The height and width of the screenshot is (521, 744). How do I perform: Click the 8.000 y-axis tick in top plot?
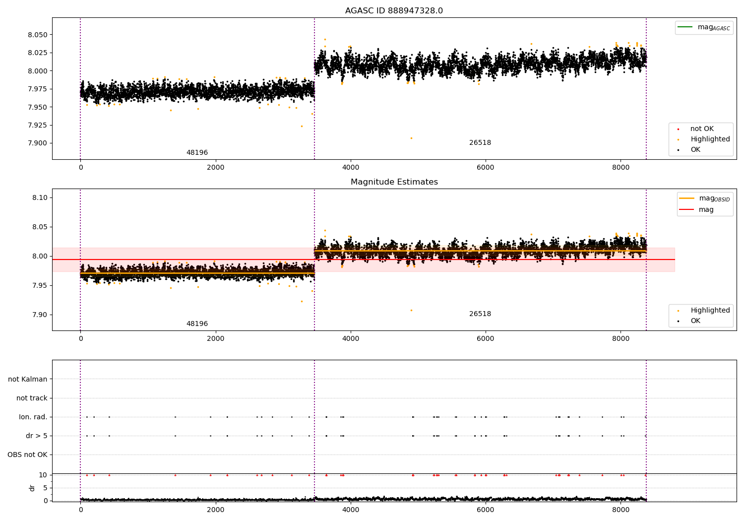point(38,71)
